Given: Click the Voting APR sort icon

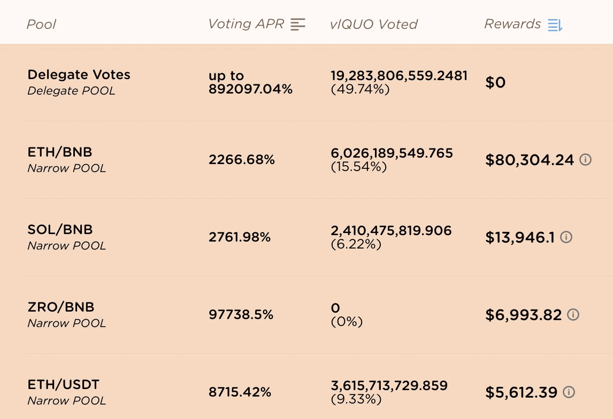Looking at the screenshot, I should pos(298,24).
